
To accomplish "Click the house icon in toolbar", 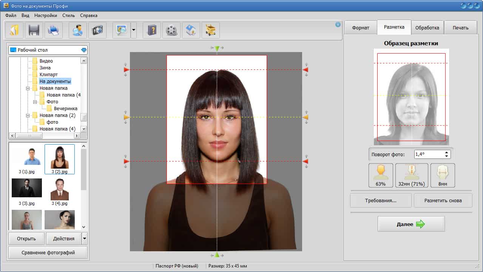I will (191, 30).
